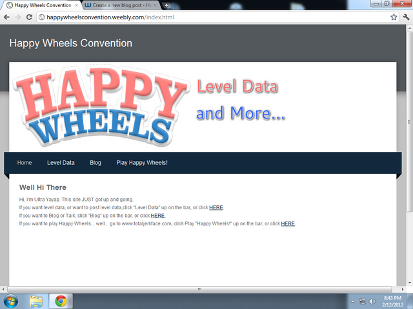Click the horizontal scrollbar thumb
Screen dimensions: 413x309
tap(199, 289)
